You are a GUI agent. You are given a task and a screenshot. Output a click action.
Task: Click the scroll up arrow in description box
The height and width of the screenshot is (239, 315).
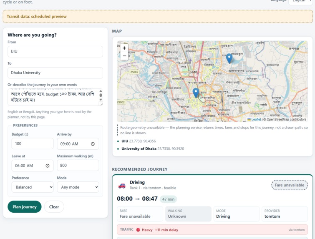coord(101,91)
